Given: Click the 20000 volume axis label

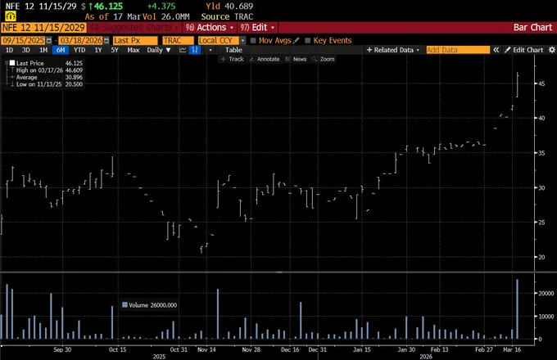Looking at the screenshot, I should [x=546, y=294].
